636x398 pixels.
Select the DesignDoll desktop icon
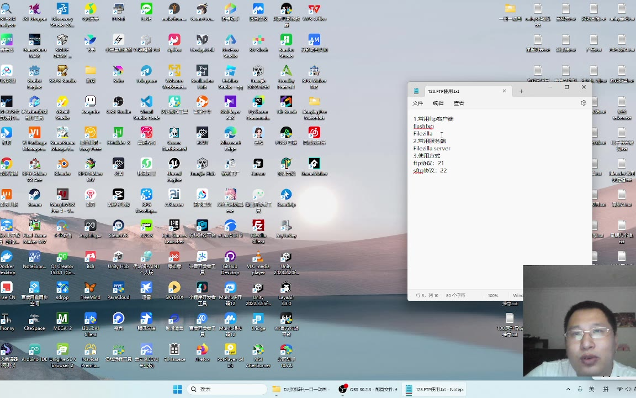(x=203, y=43)
